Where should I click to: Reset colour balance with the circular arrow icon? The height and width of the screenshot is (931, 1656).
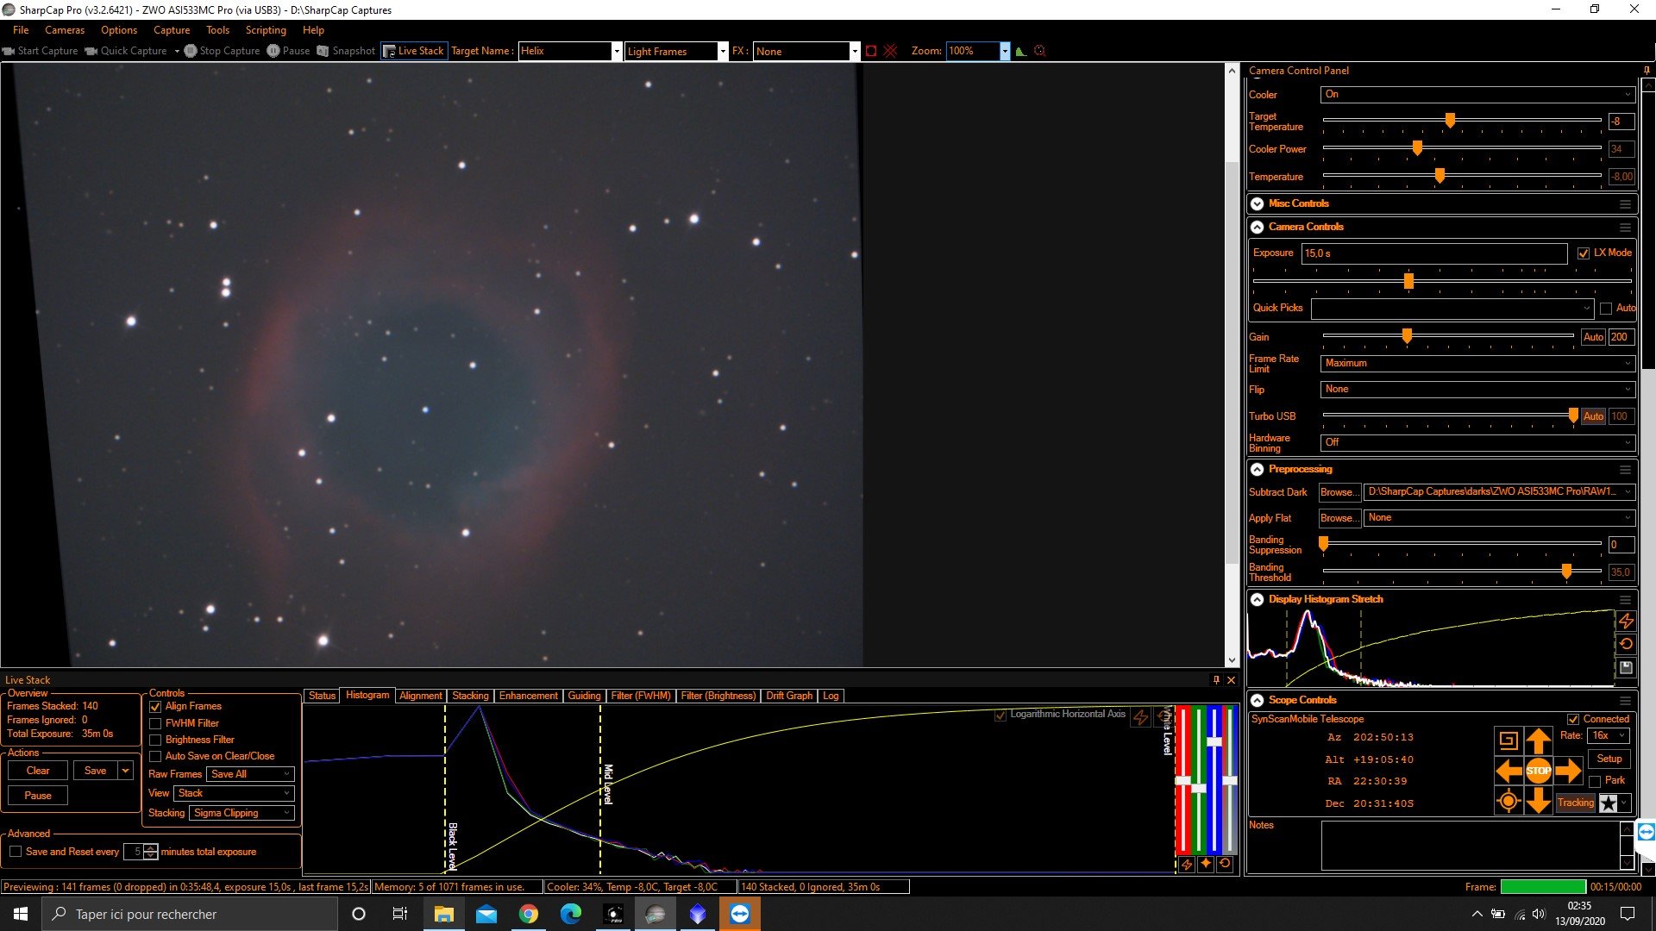point(1225,864)
